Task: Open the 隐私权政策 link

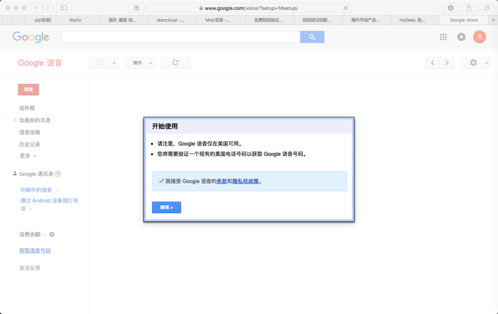Action: (245, 181)
